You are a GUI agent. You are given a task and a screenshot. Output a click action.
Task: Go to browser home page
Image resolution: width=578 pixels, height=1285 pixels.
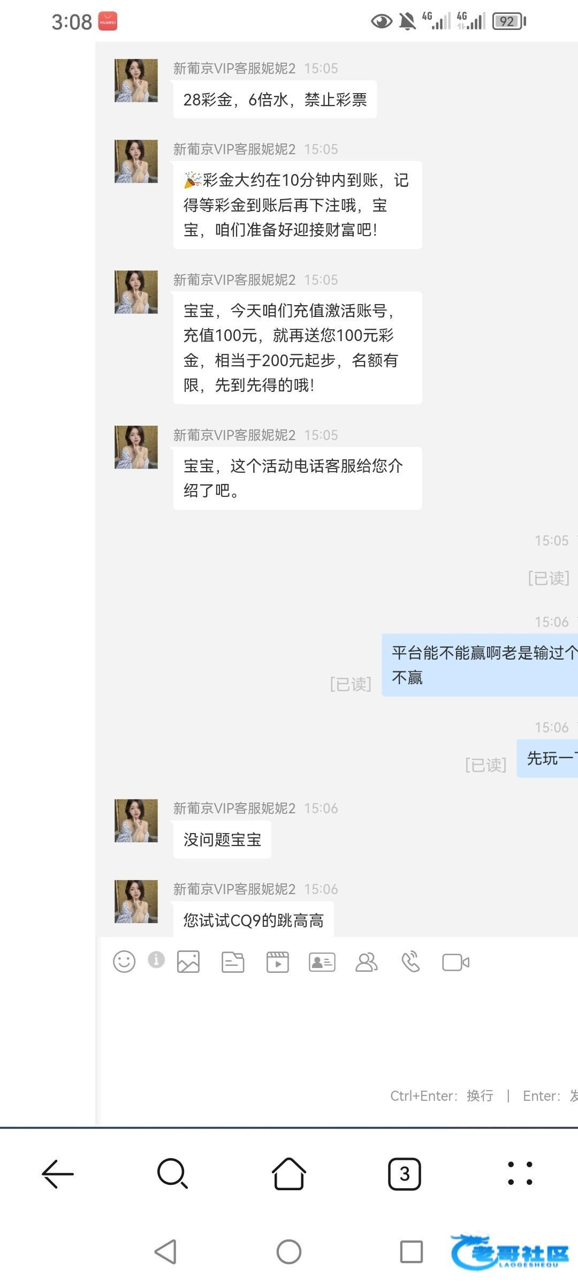(x=289, y=1174)
